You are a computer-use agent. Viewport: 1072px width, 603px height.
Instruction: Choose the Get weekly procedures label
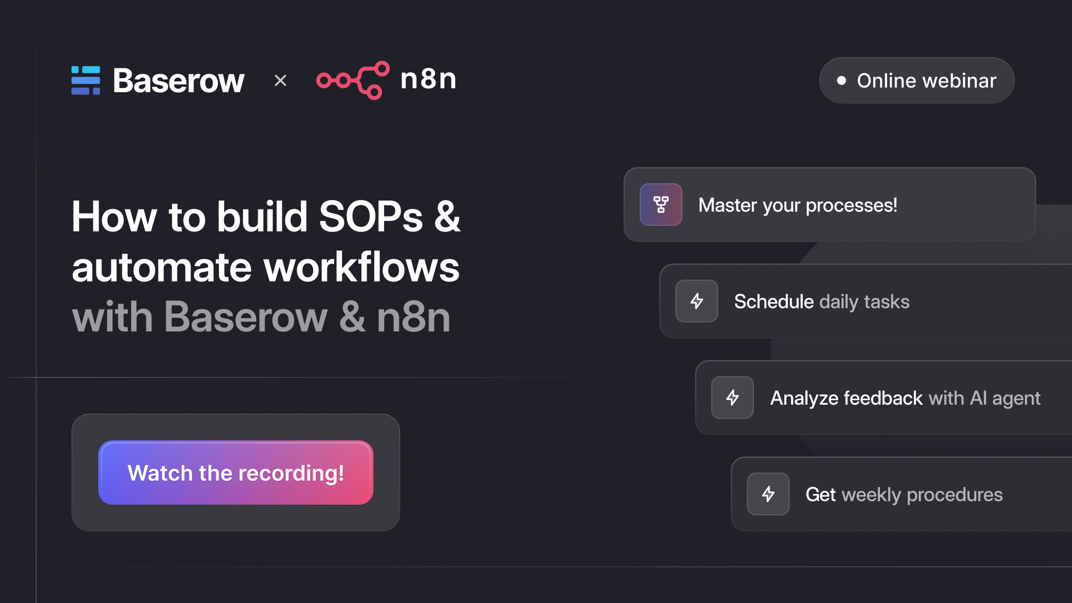point(904,495)
